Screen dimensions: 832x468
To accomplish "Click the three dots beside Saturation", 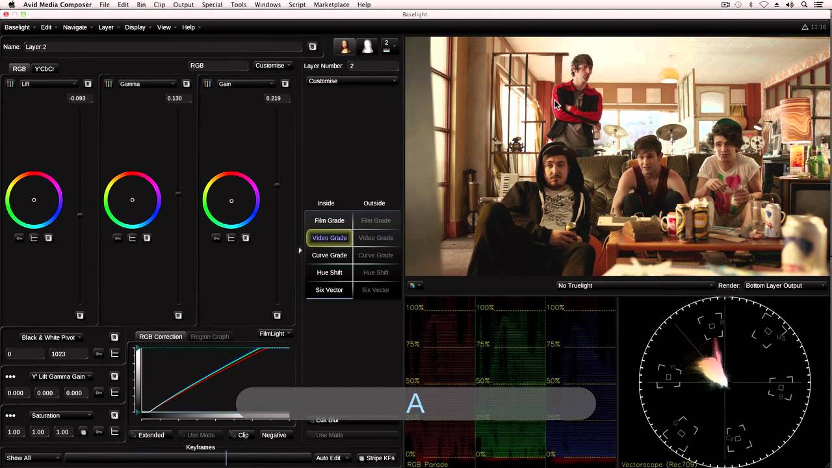I will click(10, 415).
